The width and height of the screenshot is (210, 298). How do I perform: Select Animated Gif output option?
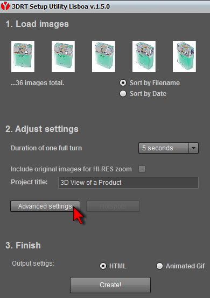tap(159, 266)
